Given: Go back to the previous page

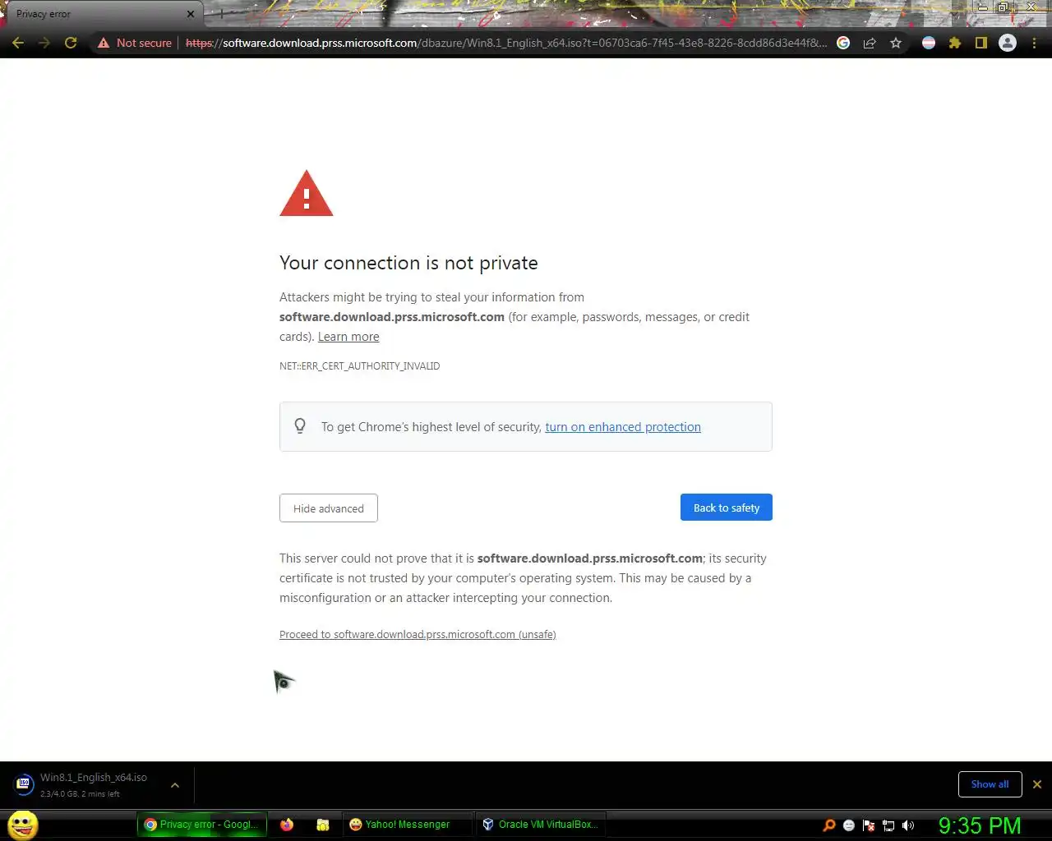Looking at the screenshot, I should (18, 43).
